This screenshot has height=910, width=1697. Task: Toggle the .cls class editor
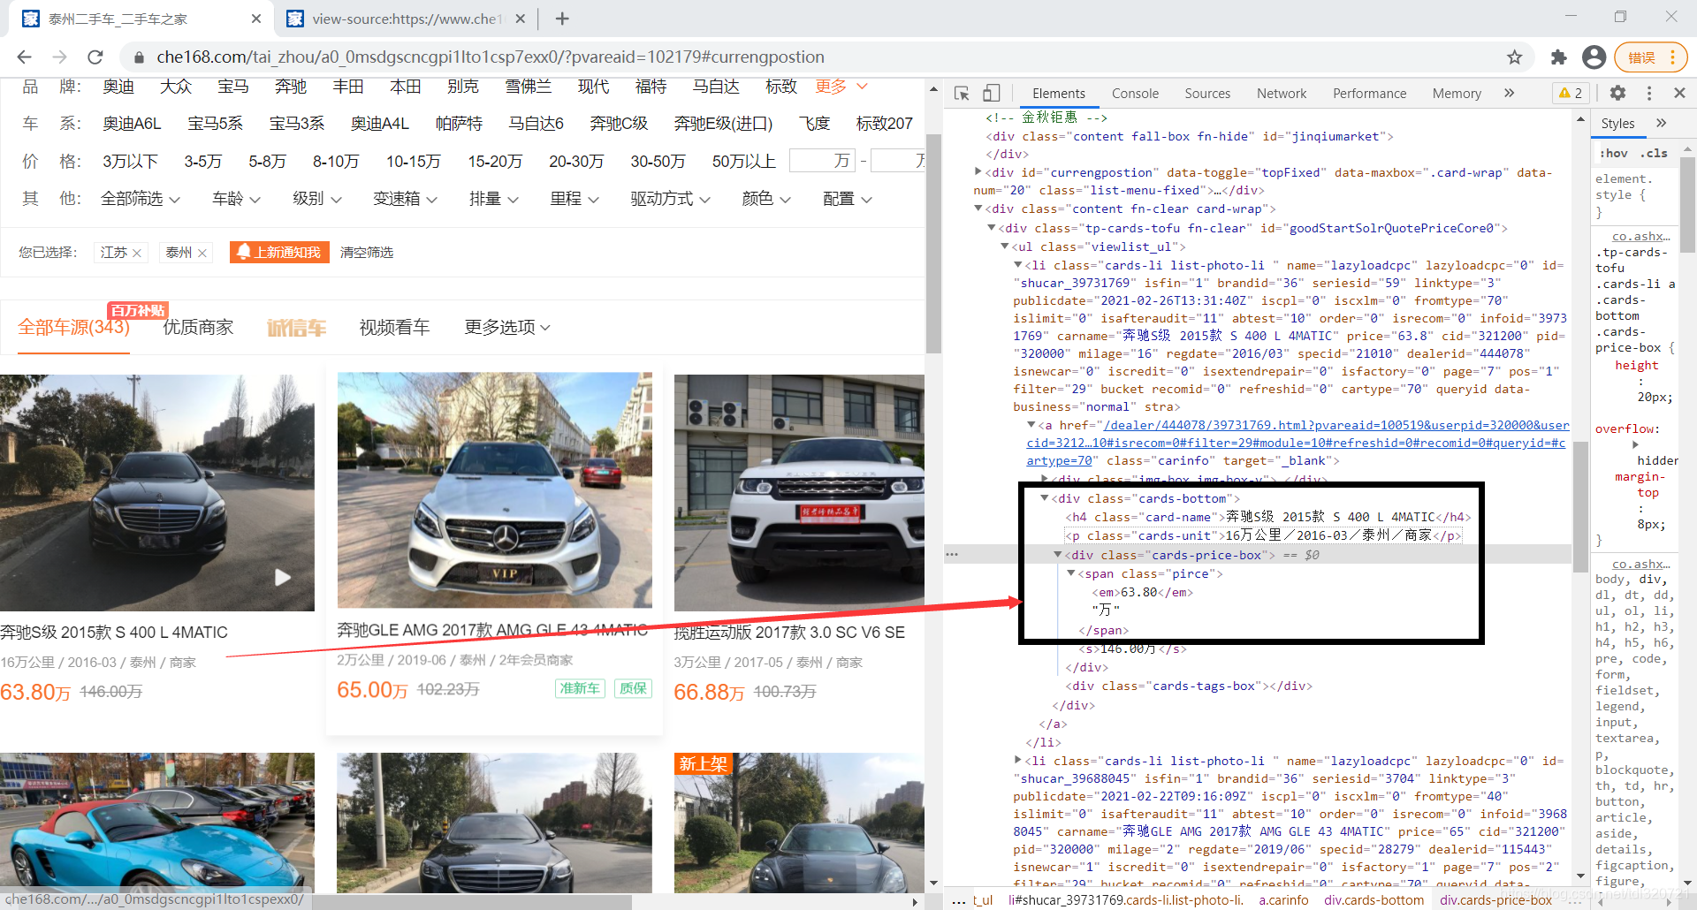tap(1654, 153)
